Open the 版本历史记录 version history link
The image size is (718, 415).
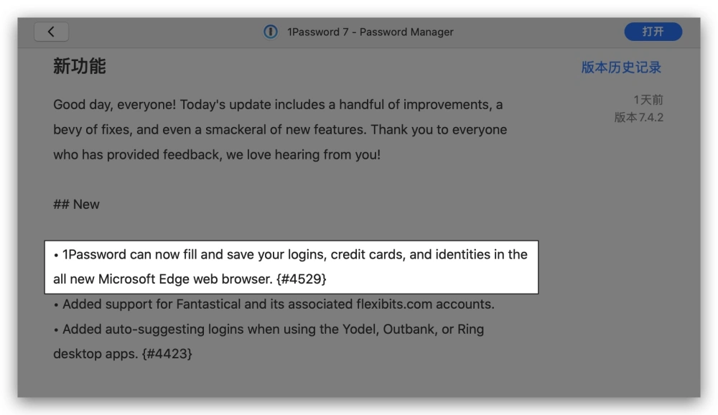621,67
